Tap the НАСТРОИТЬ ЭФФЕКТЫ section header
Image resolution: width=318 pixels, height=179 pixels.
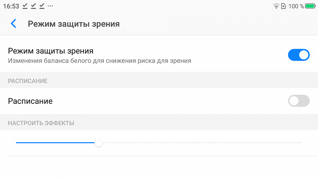point(41,123)
